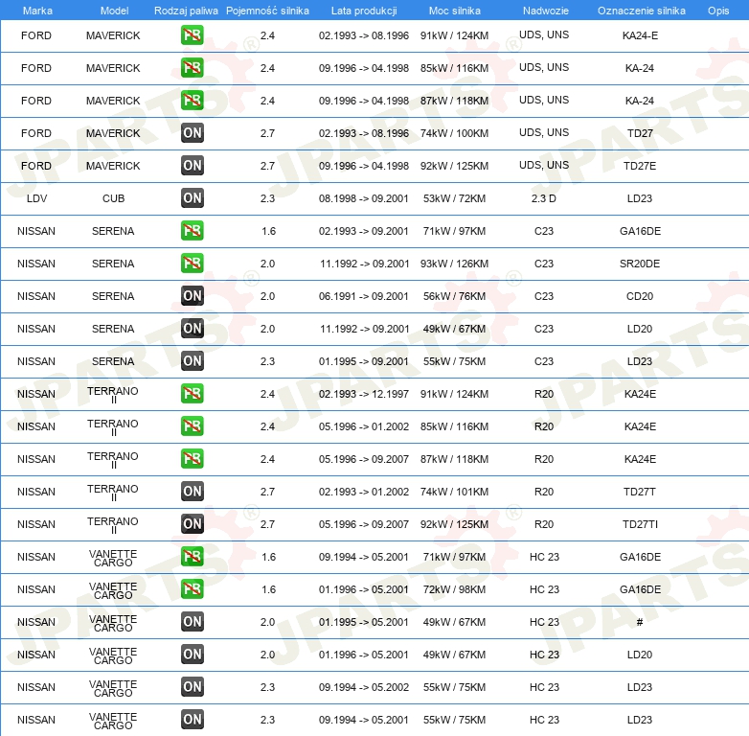Click the Pojemność silnika column header
This screenshot has height=736, width=749.
pyautogui.click(x=267, y=11)
